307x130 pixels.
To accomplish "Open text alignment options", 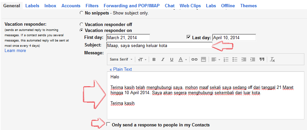I will [x=214, y=60].
